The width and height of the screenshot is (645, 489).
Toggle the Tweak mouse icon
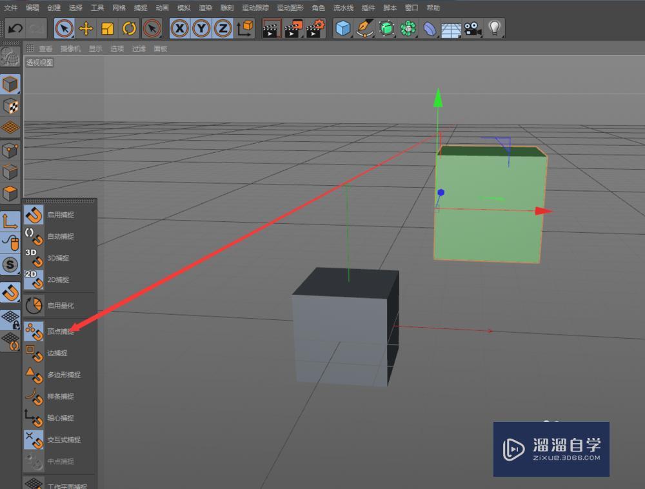[10, 243]
